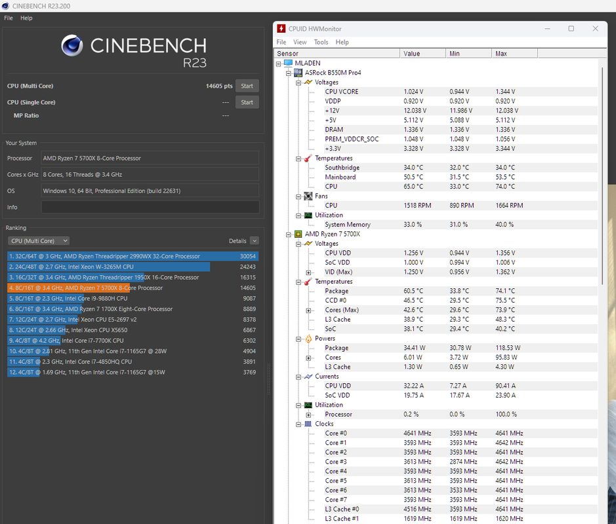
Task: Click the Ryzen Temperatures thermometer icon
Action: click(x=308, y=282)
